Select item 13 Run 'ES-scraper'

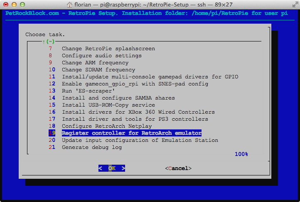coord(82,91)
